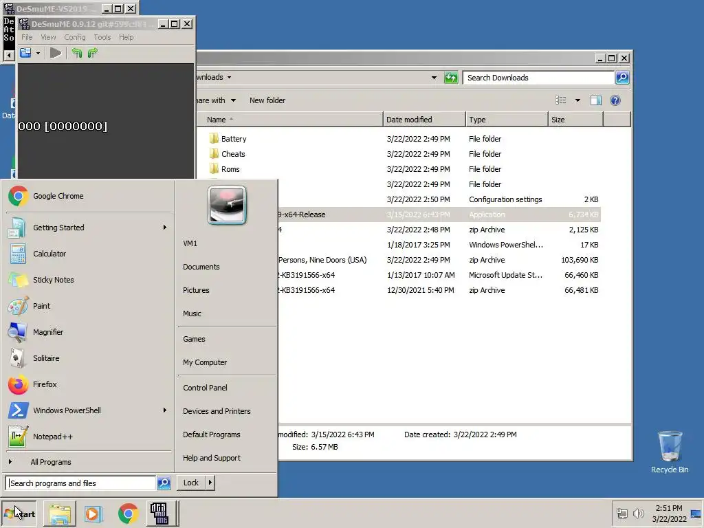Open the View menu in DeSmuME
The height and width of the screenshot is (528, 704).
(x=49, y=37)
